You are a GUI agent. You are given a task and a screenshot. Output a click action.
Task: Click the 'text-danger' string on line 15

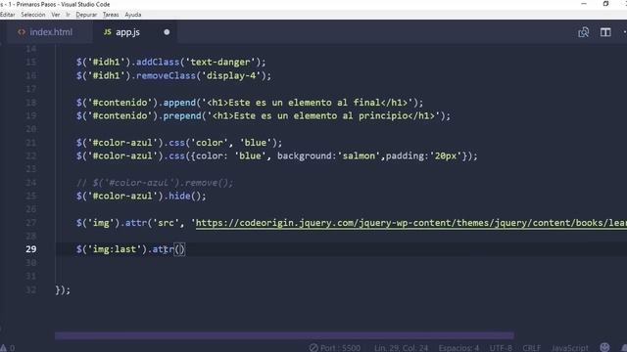coord(219,63)
